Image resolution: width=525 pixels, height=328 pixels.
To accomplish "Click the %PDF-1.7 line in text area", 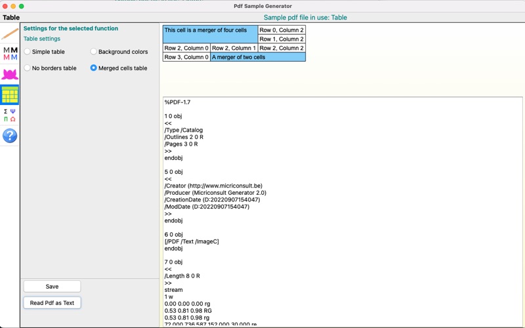I will point(177,102).
